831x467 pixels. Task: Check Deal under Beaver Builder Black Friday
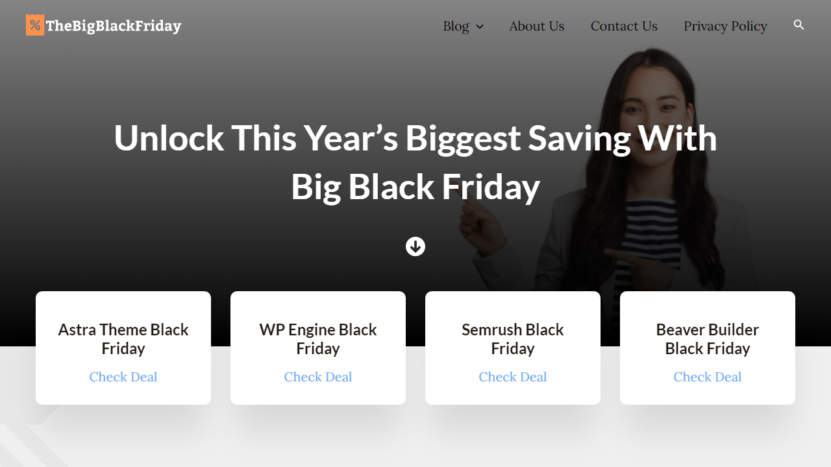707,377
